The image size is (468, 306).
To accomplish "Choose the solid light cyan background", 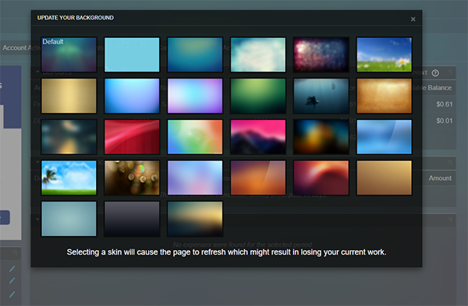I will (x=132, y=55).
